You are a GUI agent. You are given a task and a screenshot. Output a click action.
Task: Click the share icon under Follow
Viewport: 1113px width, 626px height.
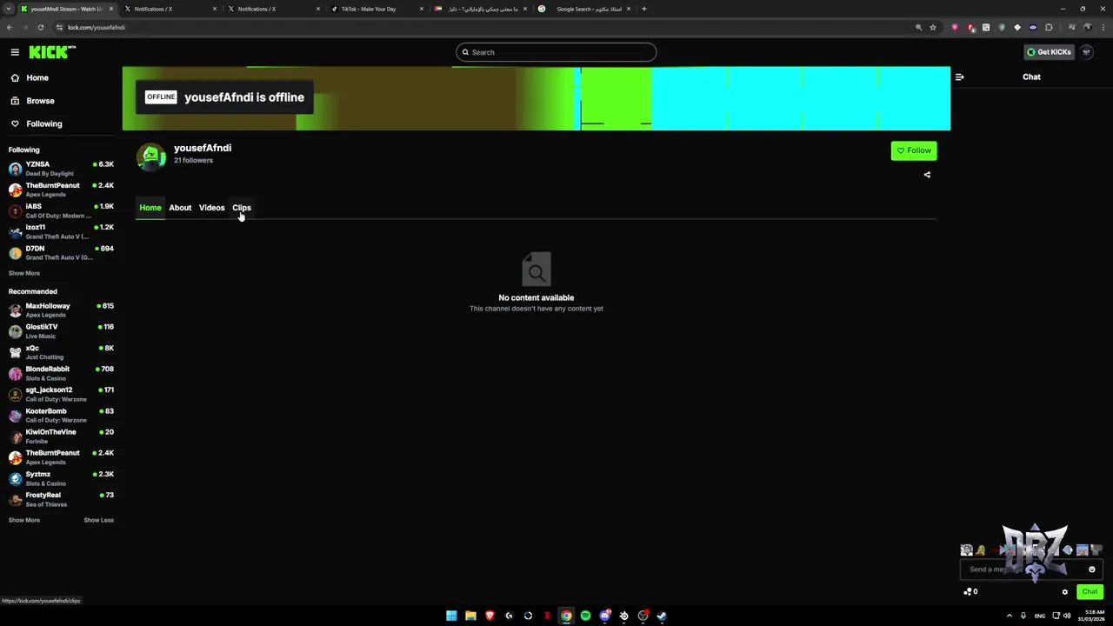pos(927,175)
